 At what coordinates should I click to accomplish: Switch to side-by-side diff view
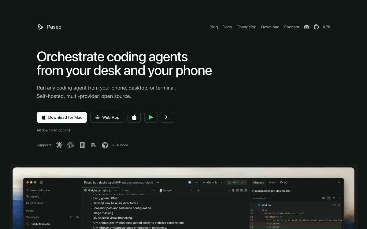click(x=323, y=198)
